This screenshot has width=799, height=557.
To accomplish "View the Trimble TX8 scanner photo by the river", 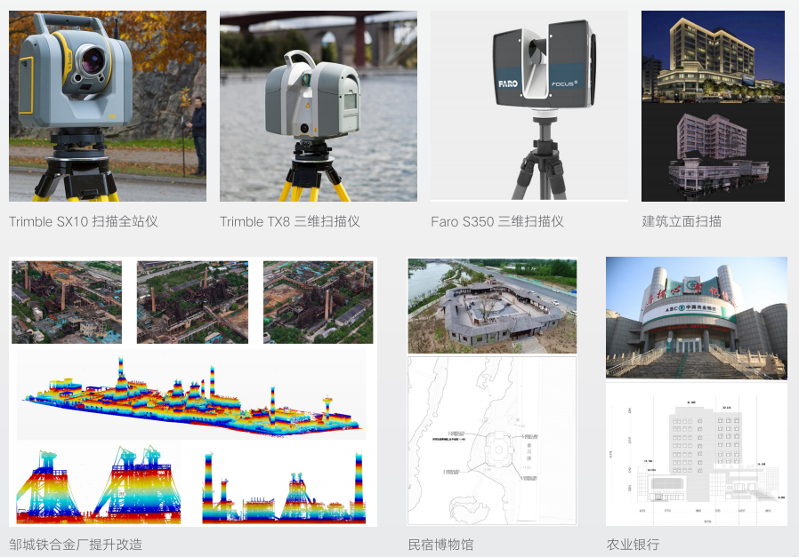I will pos(319,106).
